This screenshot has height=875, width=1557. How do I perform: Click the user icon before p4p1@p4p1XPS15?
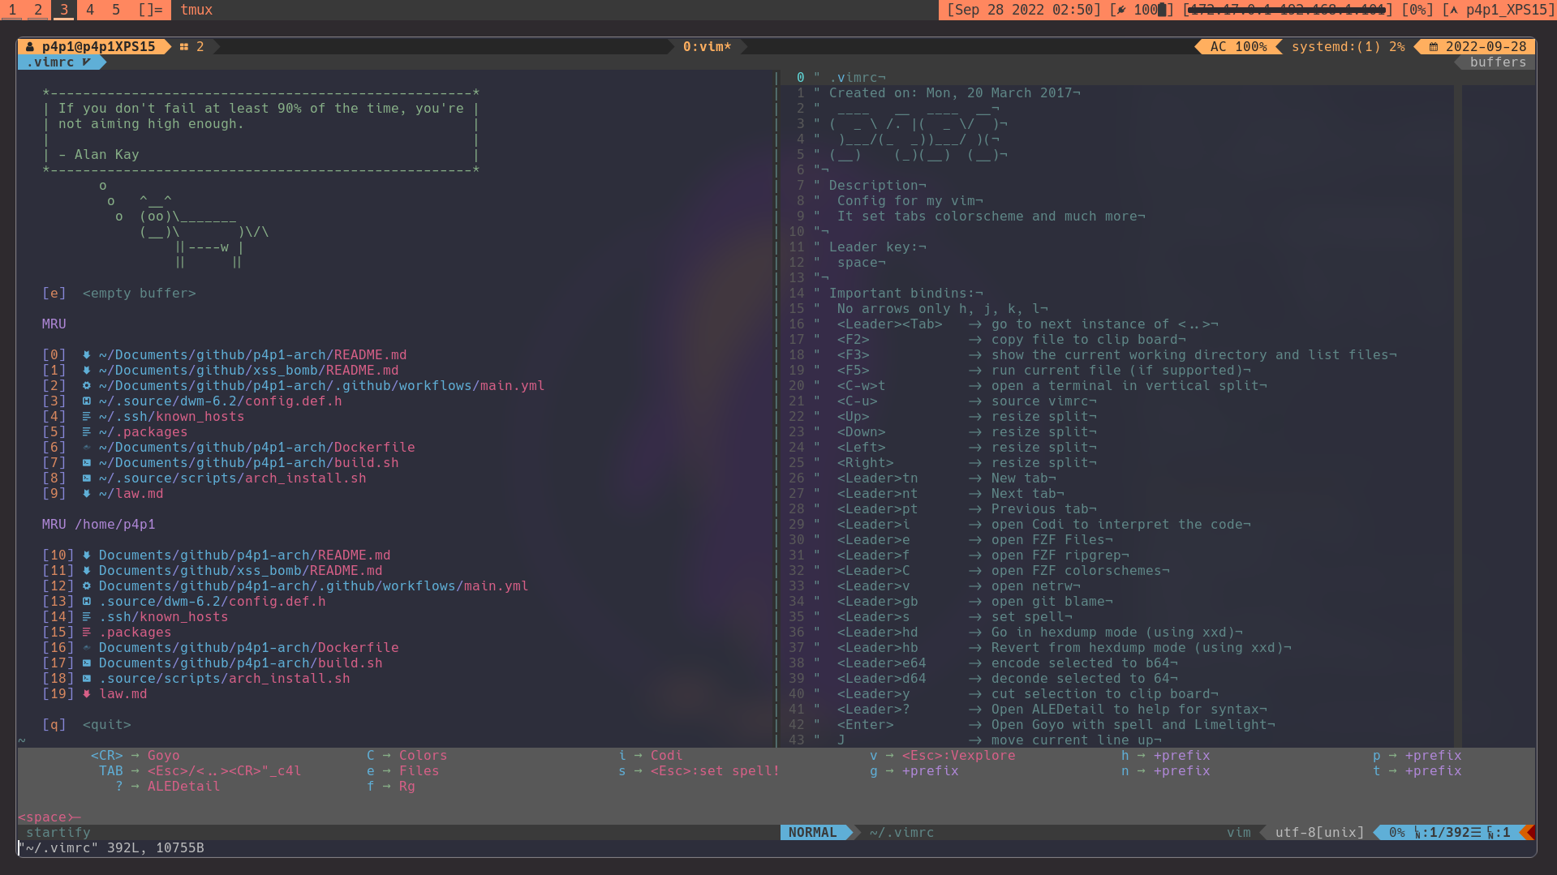coord(30,47)
